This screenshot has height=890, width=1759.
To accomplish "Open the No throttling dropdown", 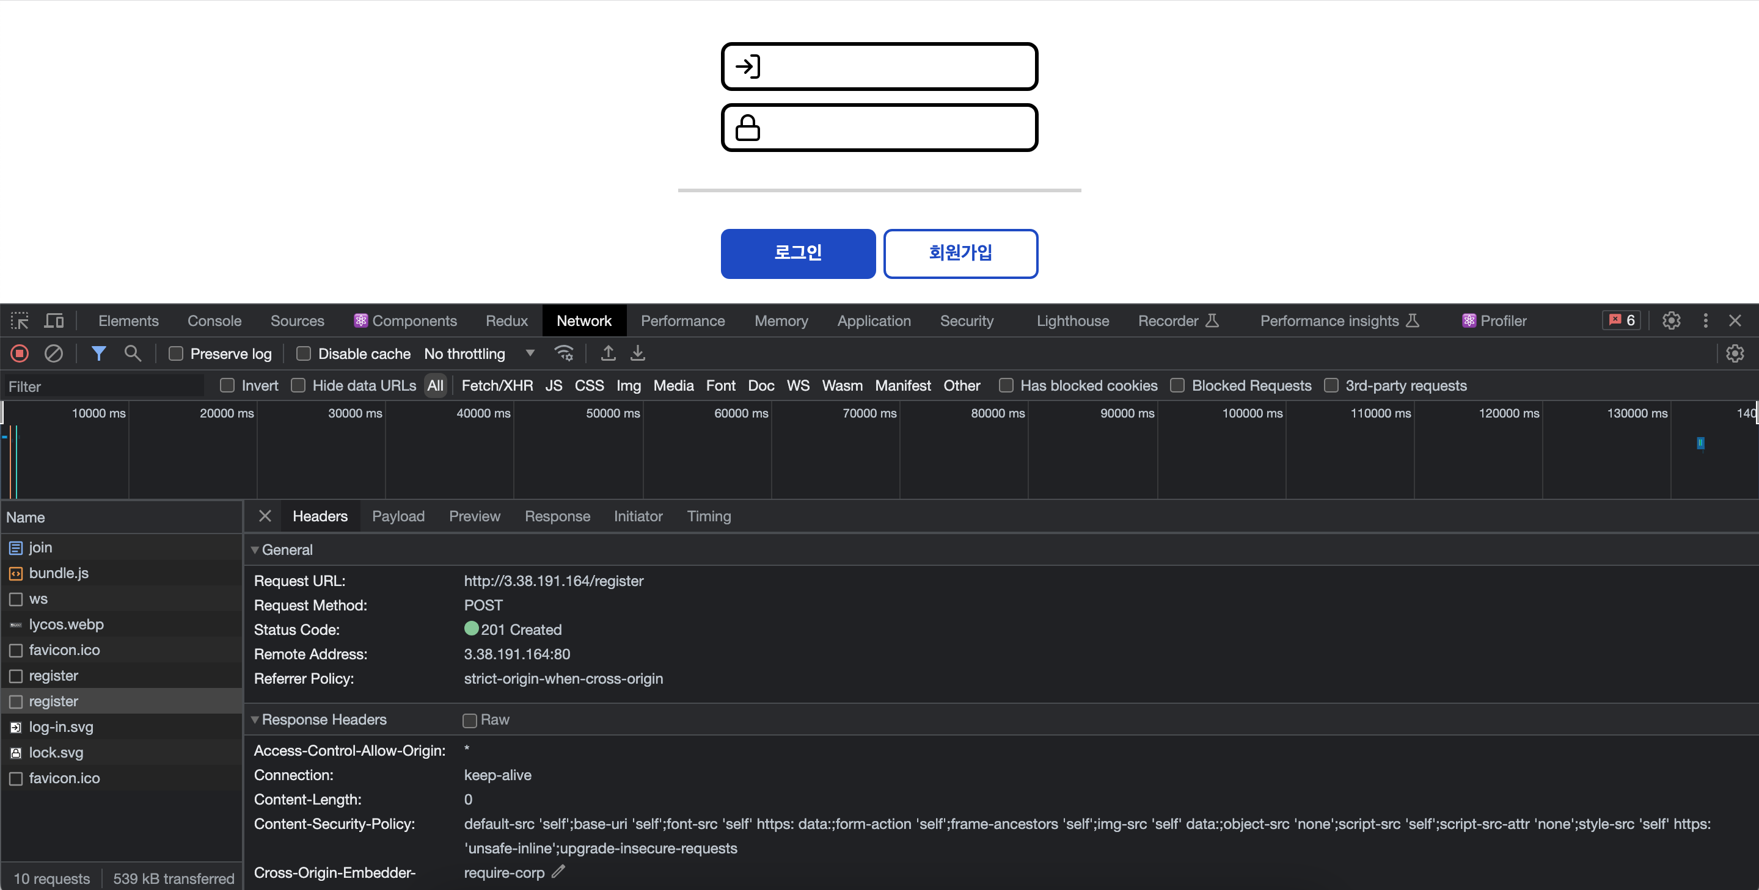I will pyautogui.click(x=478, y=353).
